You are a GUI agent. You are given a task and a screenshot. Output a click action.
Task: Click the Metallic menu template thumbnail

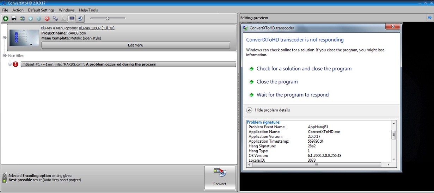click(24, 38)
